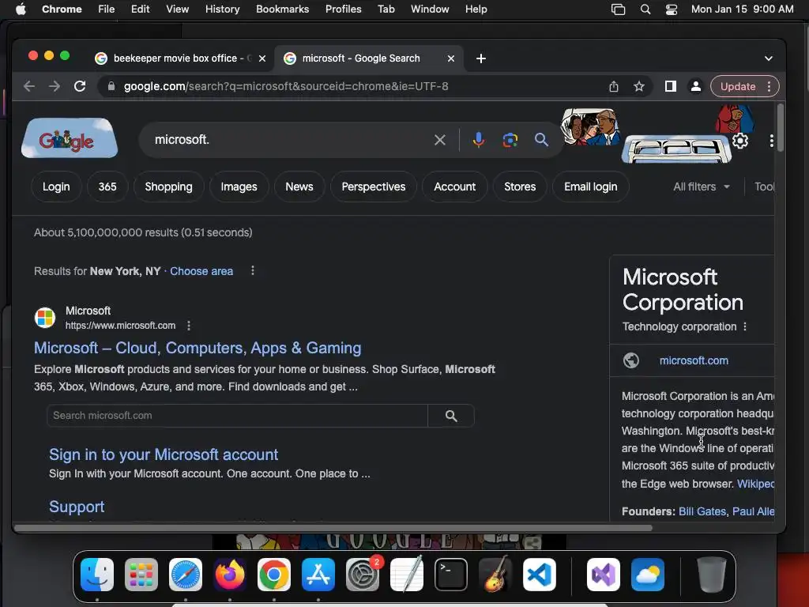Image resolution: width=809 pixels, height=607 pixels.
Task: Open GarageBand from the Dock
Action: [495, 575]
